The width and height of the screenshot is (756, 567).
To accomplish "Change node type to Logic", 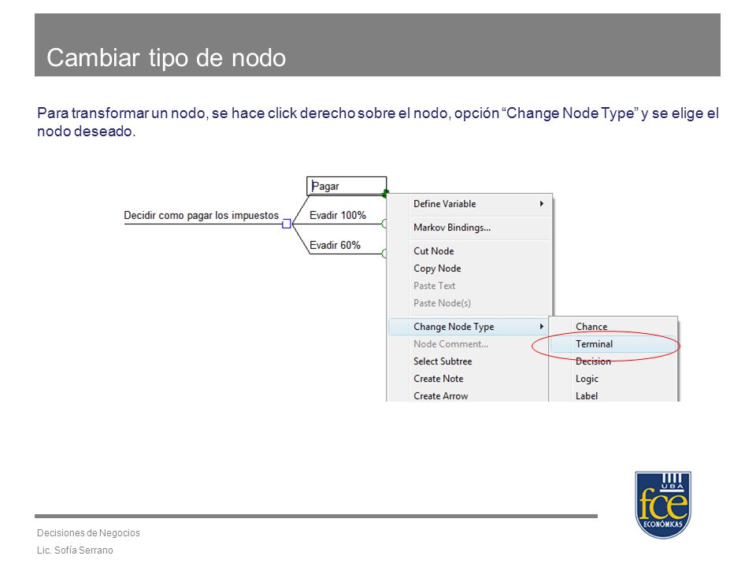I will 613,379.
